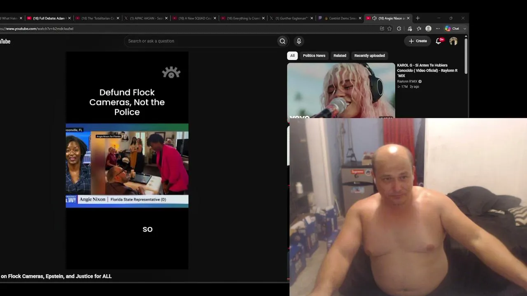Open a new browser tab
This screenshot has height=296, width=527.
coord(417,18)
